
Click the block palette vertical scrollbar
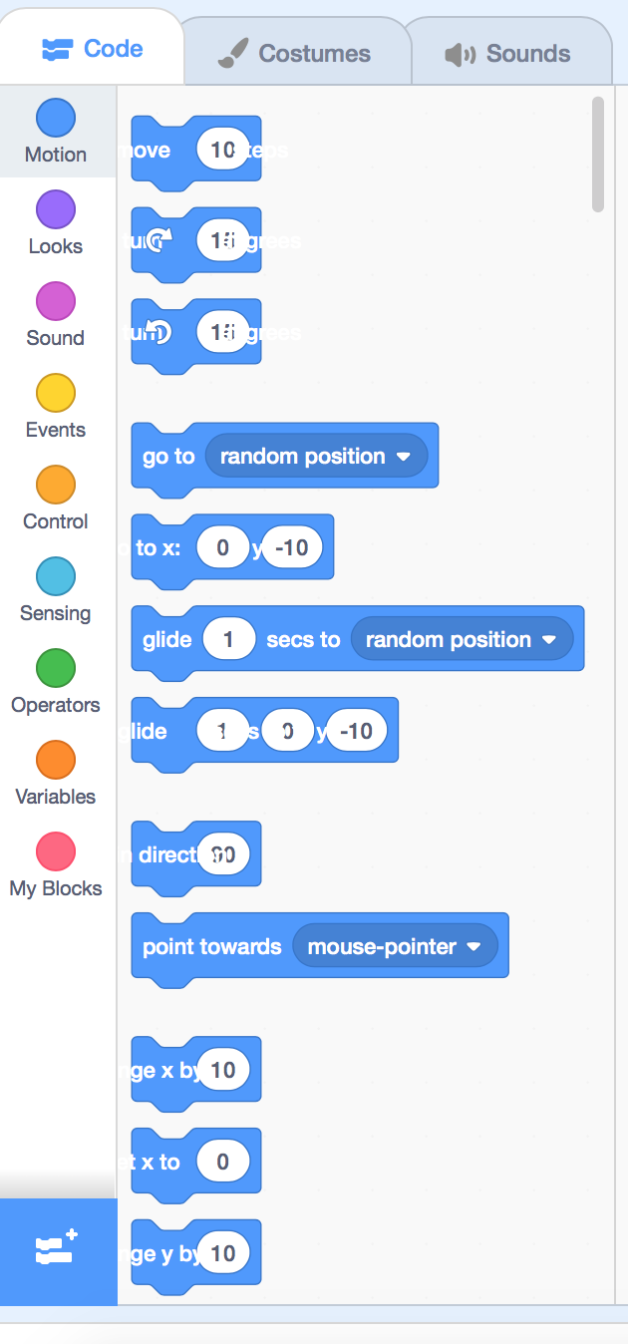tap(598, 155)
